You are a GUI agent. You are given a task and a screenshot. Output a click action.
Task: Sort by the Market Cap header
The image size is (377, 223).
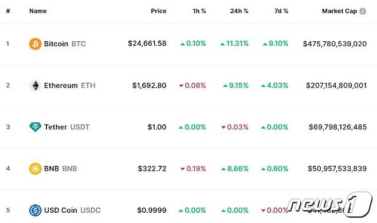[339, 11]
